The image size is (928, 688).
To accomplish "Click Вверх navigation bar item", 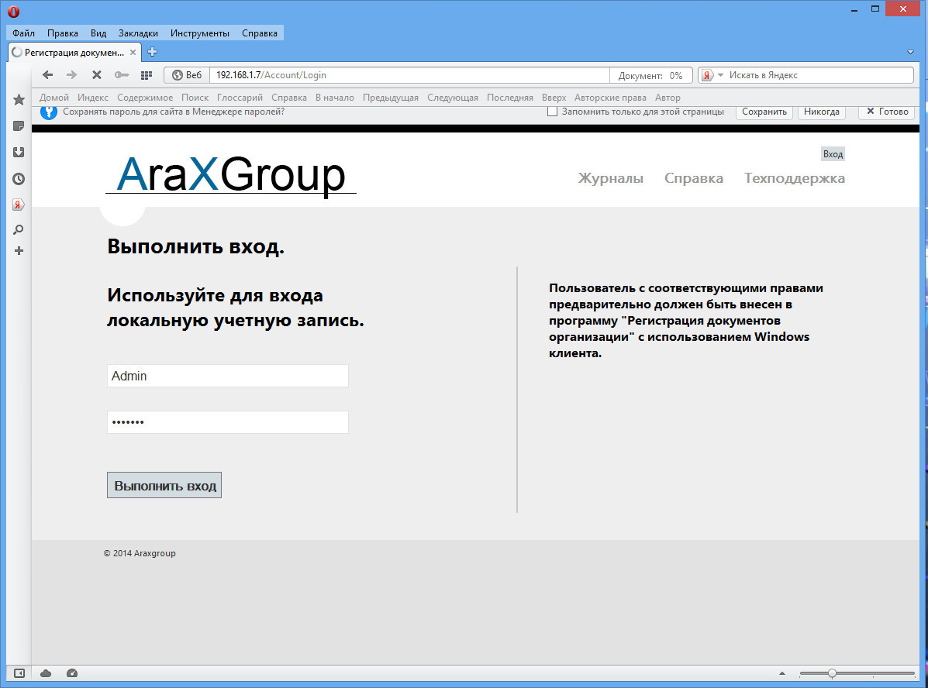I will point(554,98).
